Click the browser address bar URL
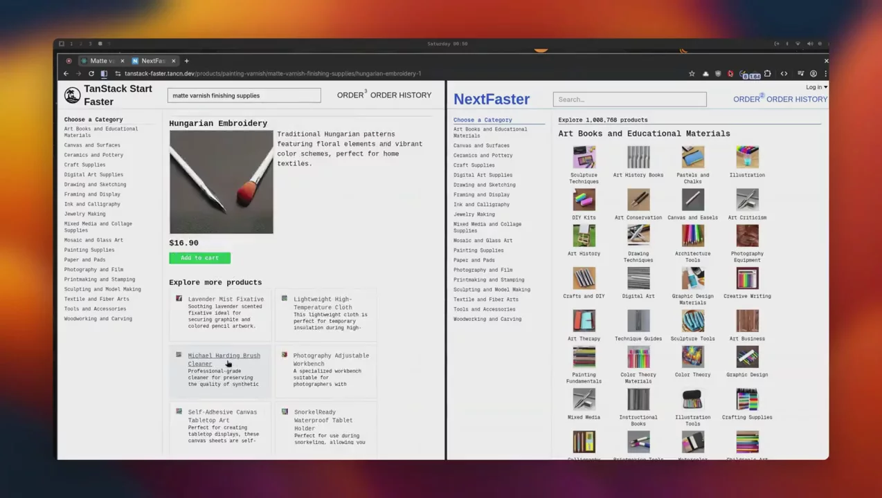 pos(272,73)
